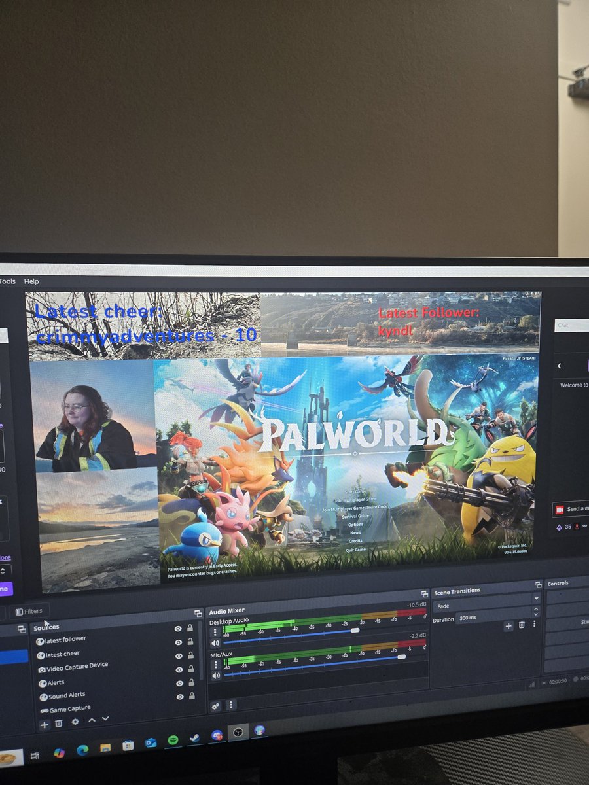
Task: Select the Sound Alerts source name
Action: point(67,695)
